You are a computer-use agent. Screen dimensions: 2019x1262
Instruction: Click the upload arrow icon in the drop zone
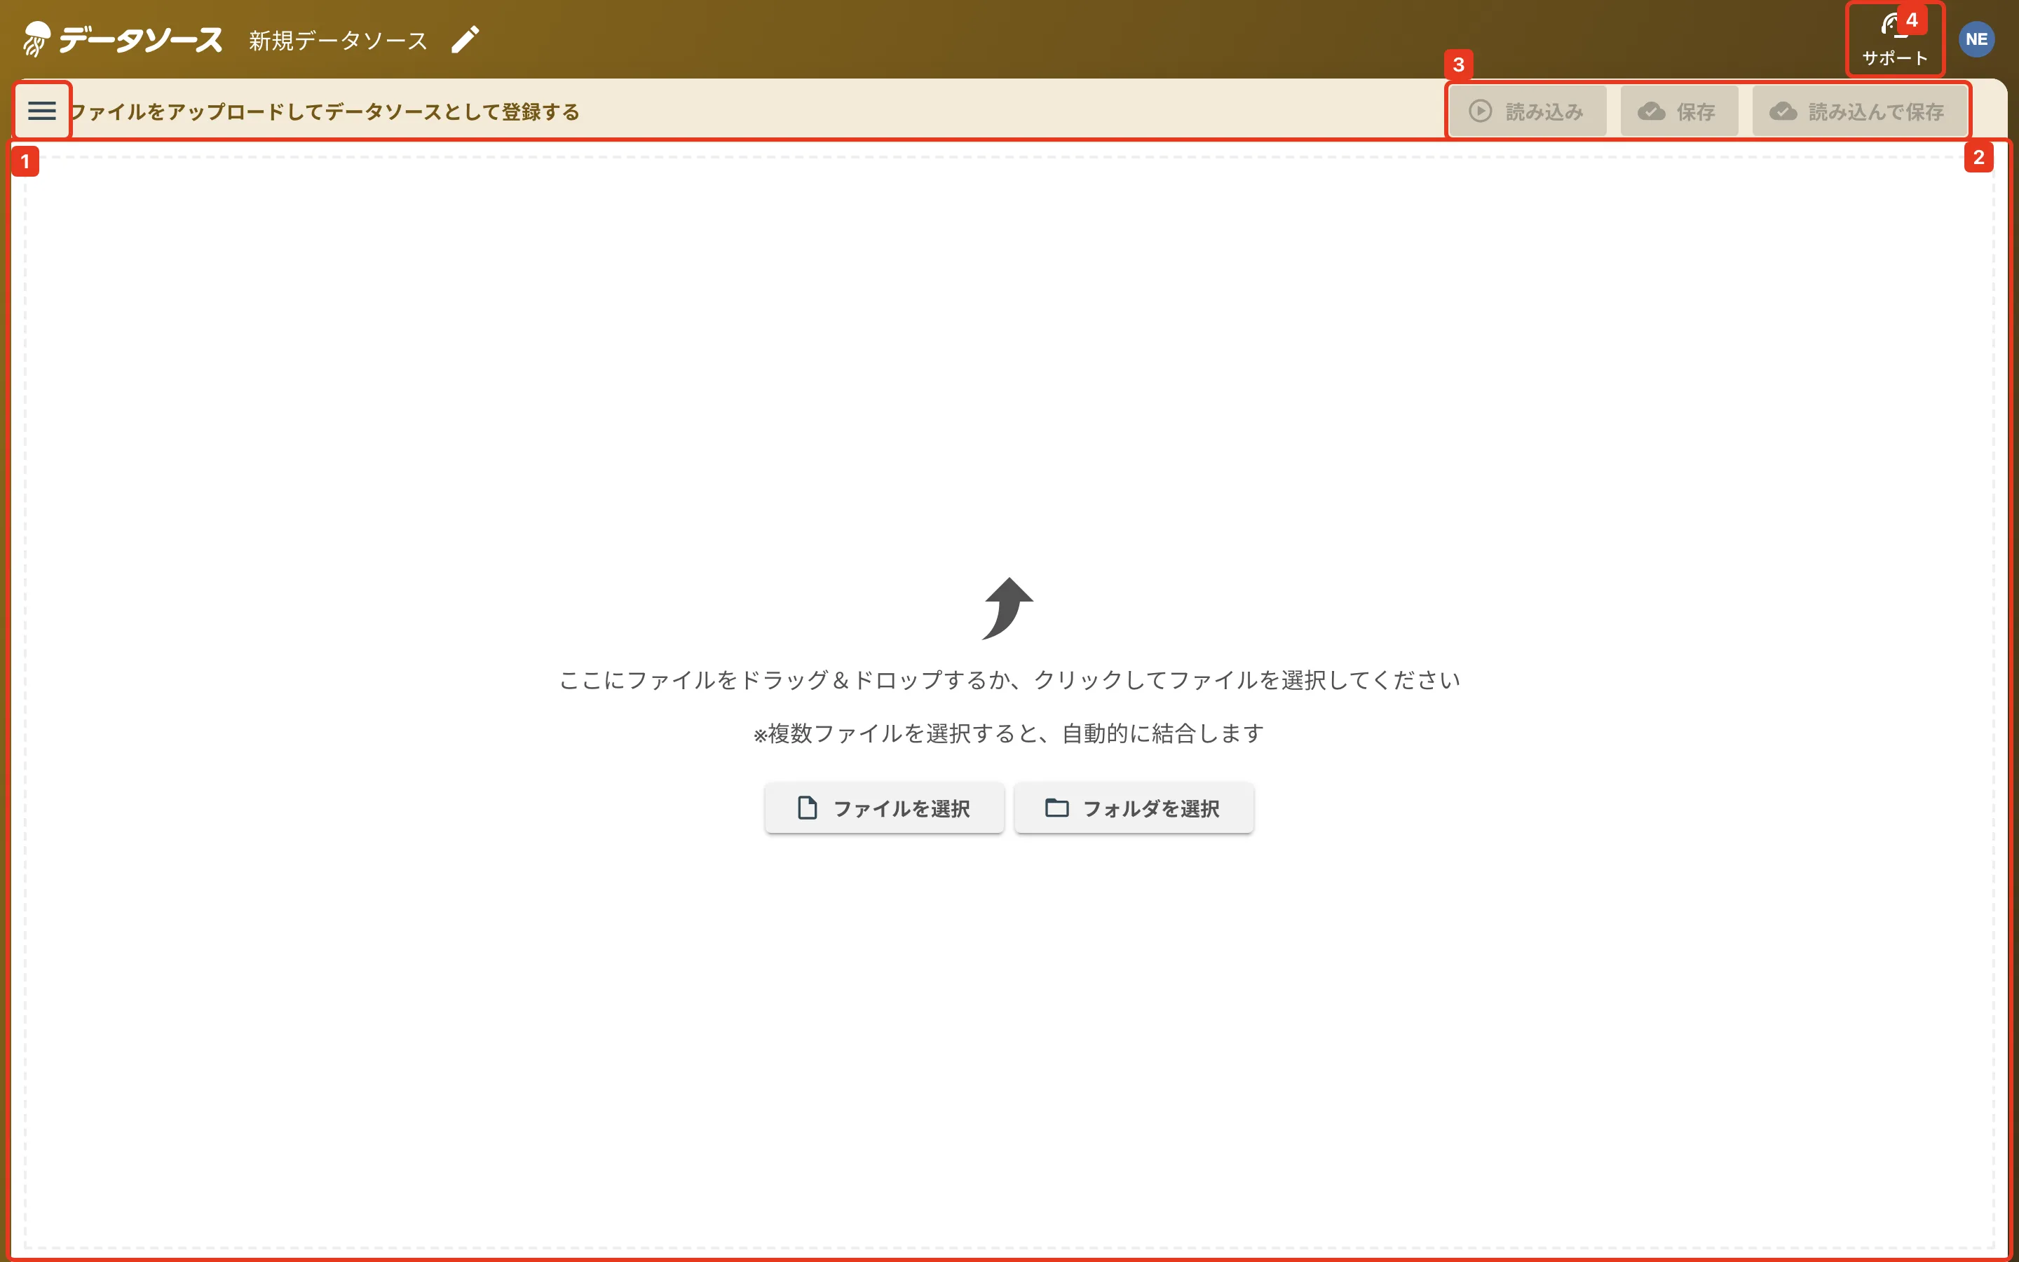point(1008,609)
